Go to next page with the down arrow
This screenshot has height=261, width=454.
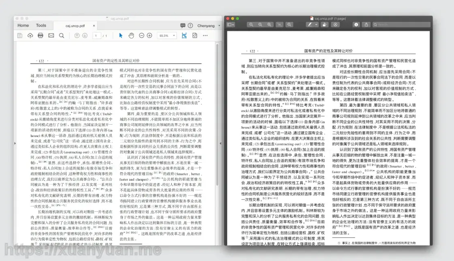(x=85, y=36)
